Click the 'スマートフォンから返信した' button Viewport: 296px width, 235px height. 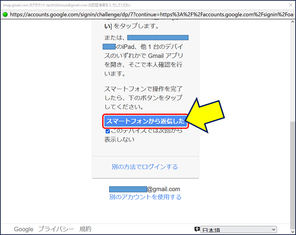pos(145,121)
